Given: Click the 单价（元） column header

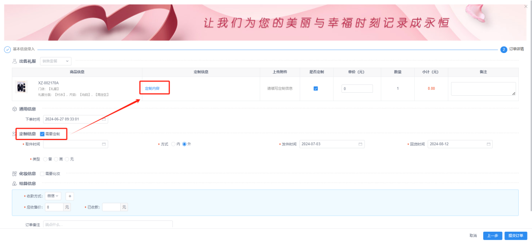Looking at the screenshot, I should [x=357, y=72].
